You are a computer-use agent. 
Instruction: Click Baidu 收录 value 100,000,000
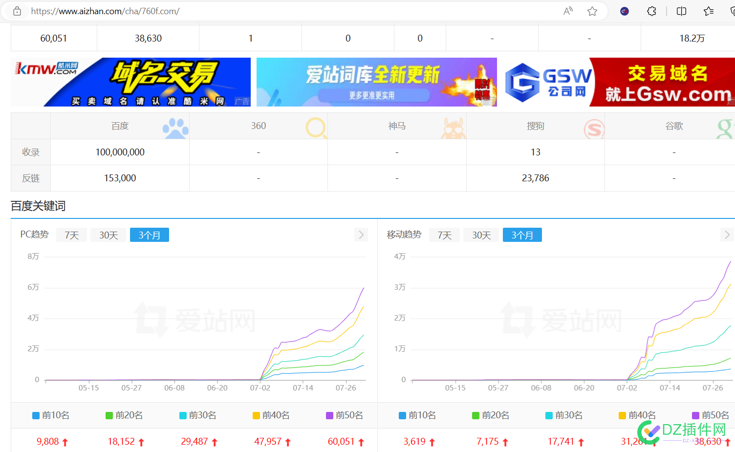(120, 152)
